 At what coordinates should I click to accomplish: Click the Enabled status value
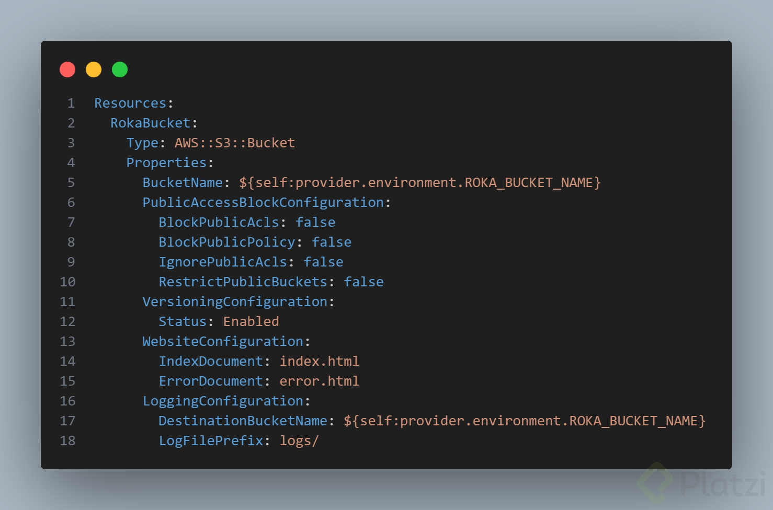pos(251,322)
